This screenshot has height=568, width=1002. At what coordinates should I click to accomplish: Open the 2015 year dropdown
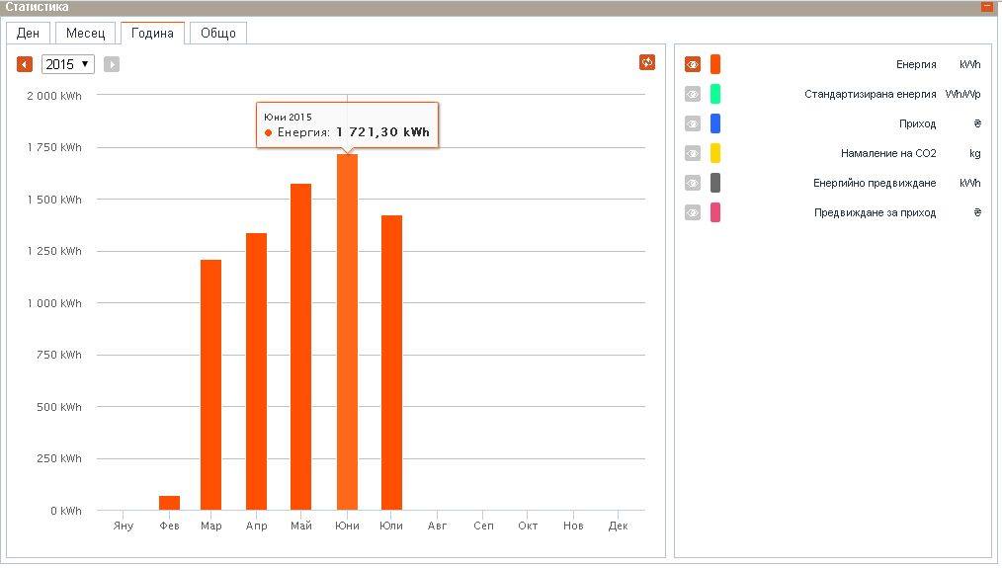[67, 64]
